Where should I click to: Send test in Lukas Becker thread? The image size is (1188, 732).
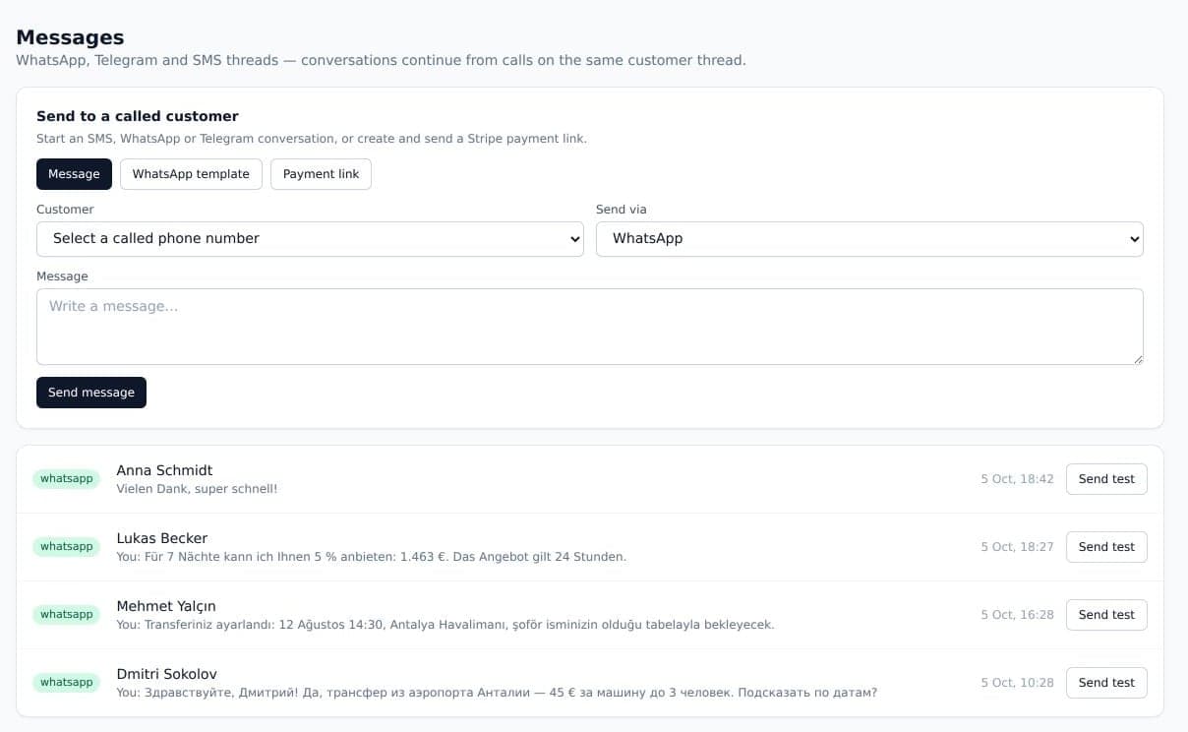[1106, 547]
